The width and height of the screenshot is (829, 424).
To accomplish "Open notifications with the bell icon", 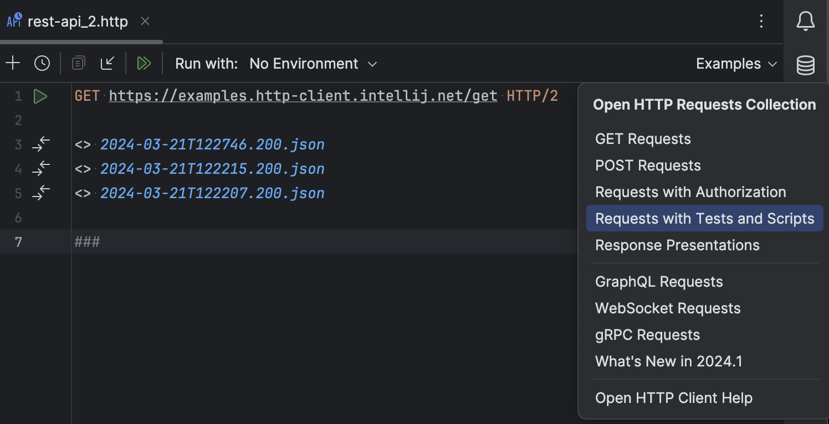I will 805,21.
